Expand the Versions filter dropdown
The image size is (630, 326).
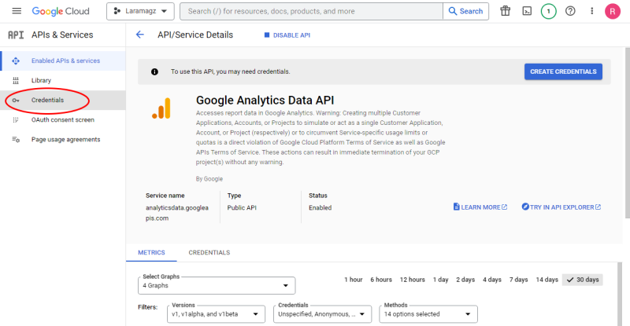pyautogui.click(x=216, y=314)
